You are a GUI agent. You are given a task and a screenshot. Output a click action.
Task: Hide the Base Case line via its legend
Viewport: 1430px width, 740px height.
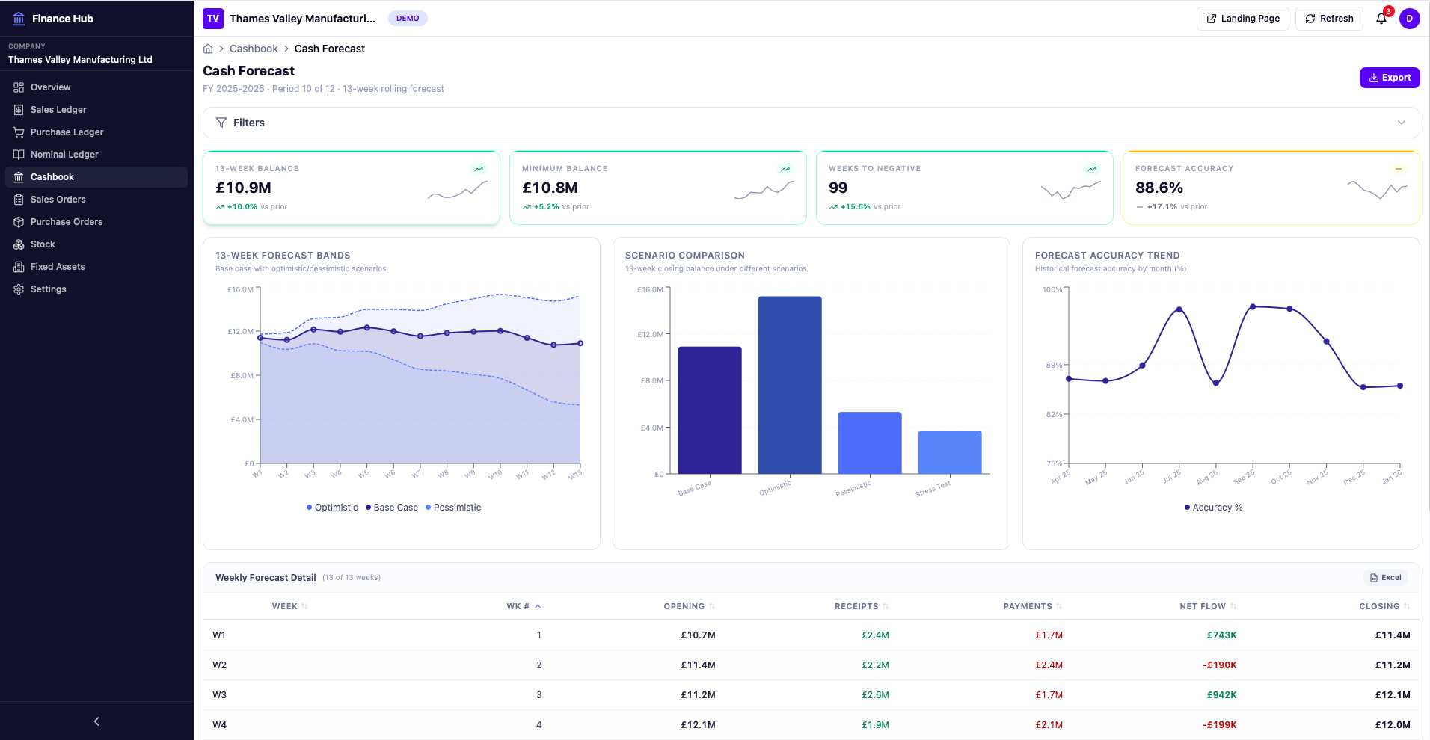pos(391,508)
